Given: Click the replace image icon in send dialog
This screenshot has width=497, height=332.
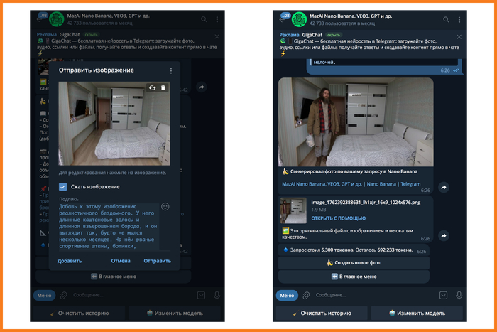Looking at the screenshot, I should [151, 87].
